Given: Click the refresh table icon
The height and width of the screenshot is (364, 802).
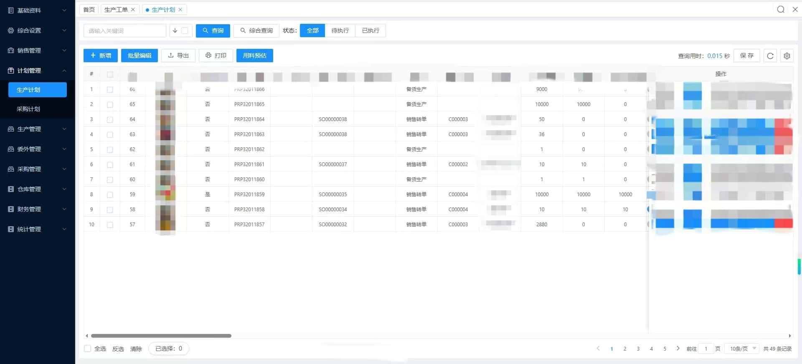Looking at the screenshot, I should tap(770, 56).
